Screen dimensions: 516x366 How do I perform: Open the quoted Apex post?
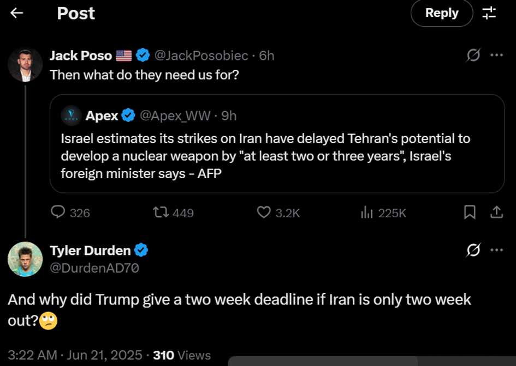[277, 143]
